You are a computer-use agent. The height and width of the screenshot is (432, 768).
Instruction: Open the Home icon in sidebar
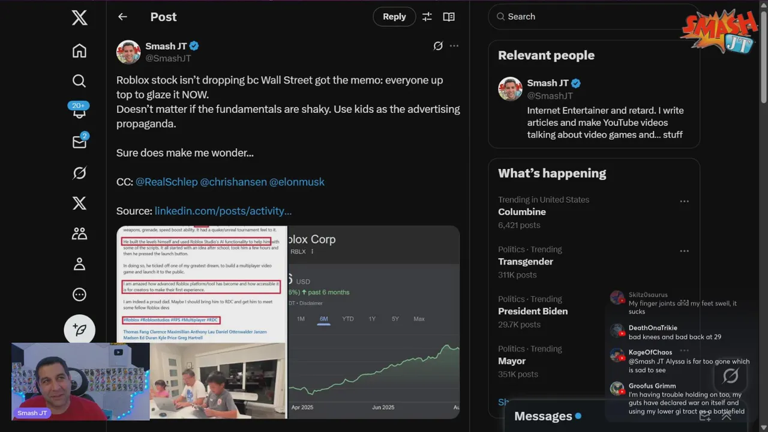pos(79,51)
